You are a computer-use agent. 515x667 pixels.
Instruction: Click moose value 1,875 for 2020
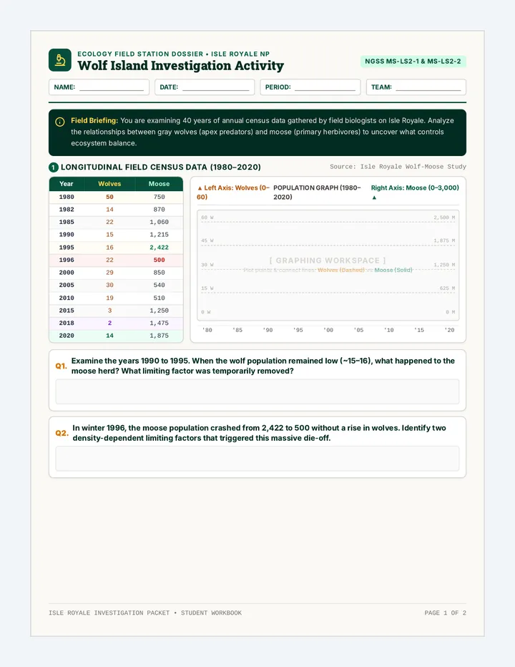(x=159, y=336)
